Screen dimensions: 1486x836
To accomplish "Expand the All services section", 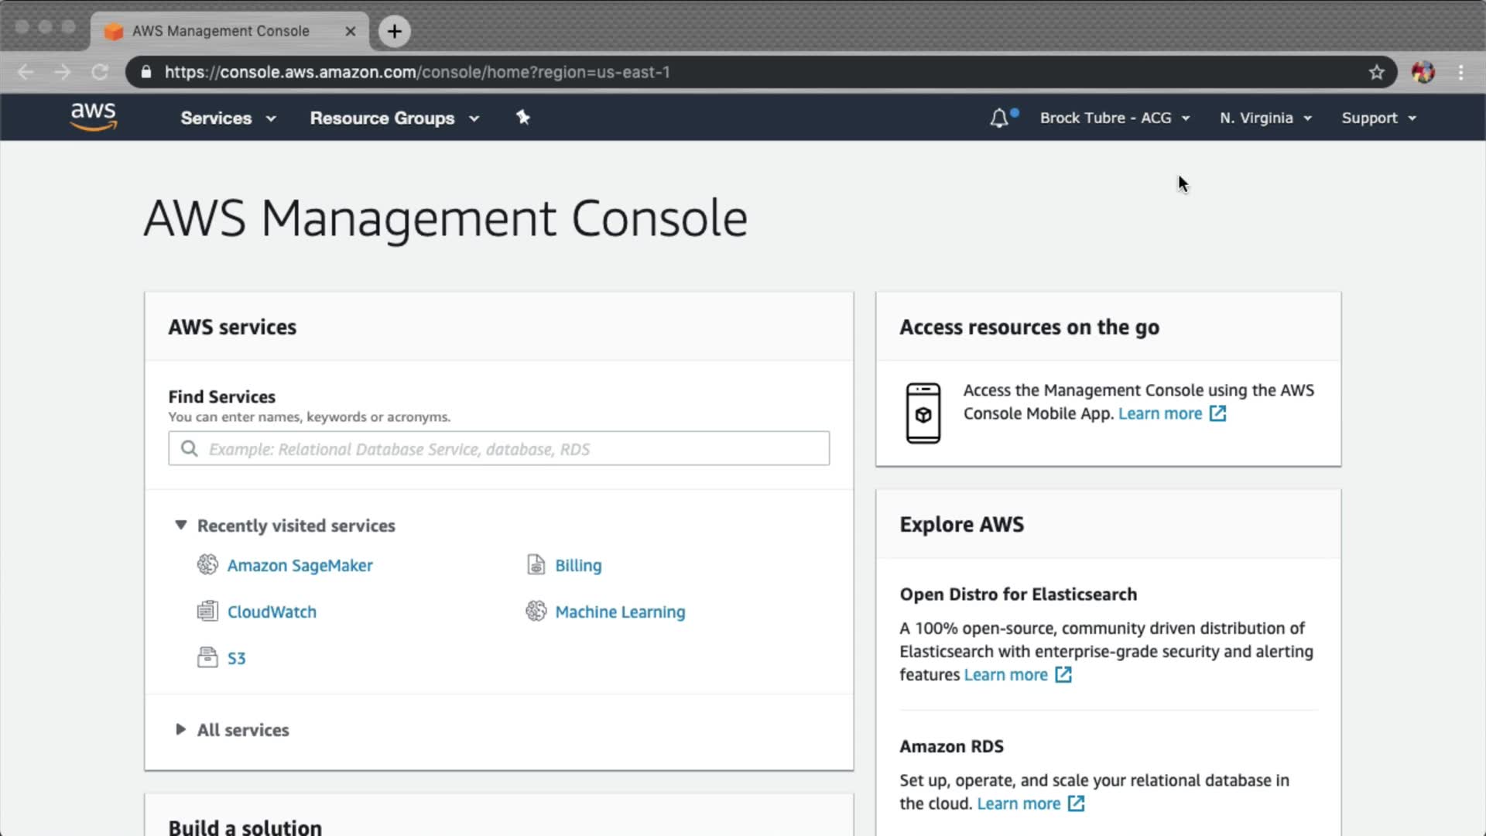I will pyautogui.click(x=180, y=729).
